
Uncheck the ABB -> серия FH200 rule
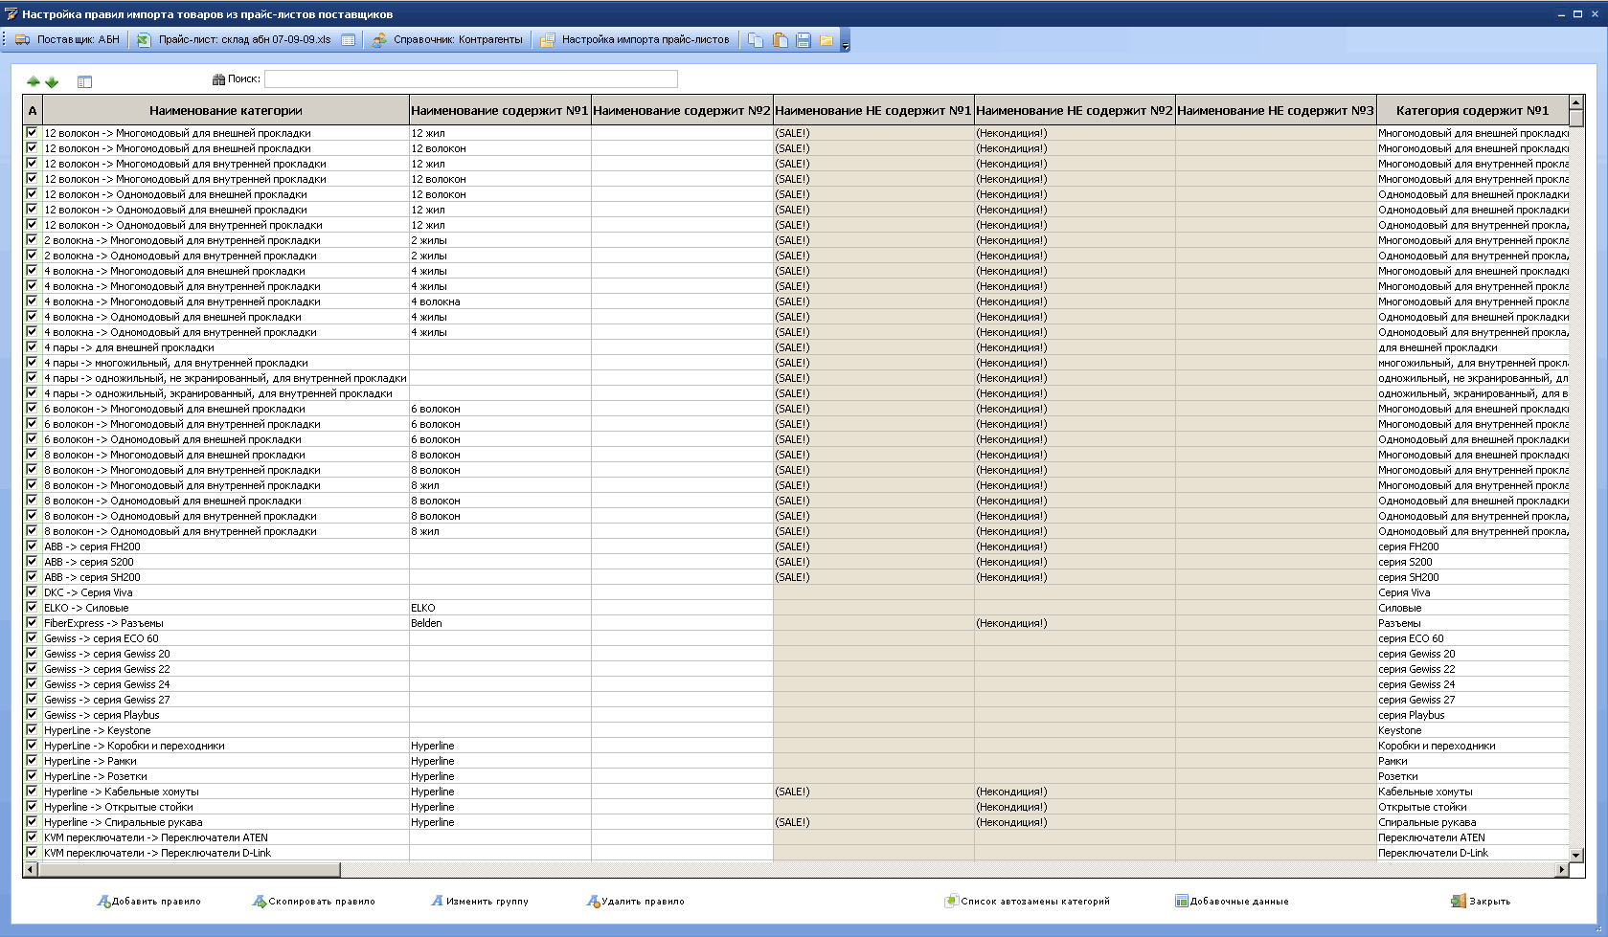tap(32, 546)
